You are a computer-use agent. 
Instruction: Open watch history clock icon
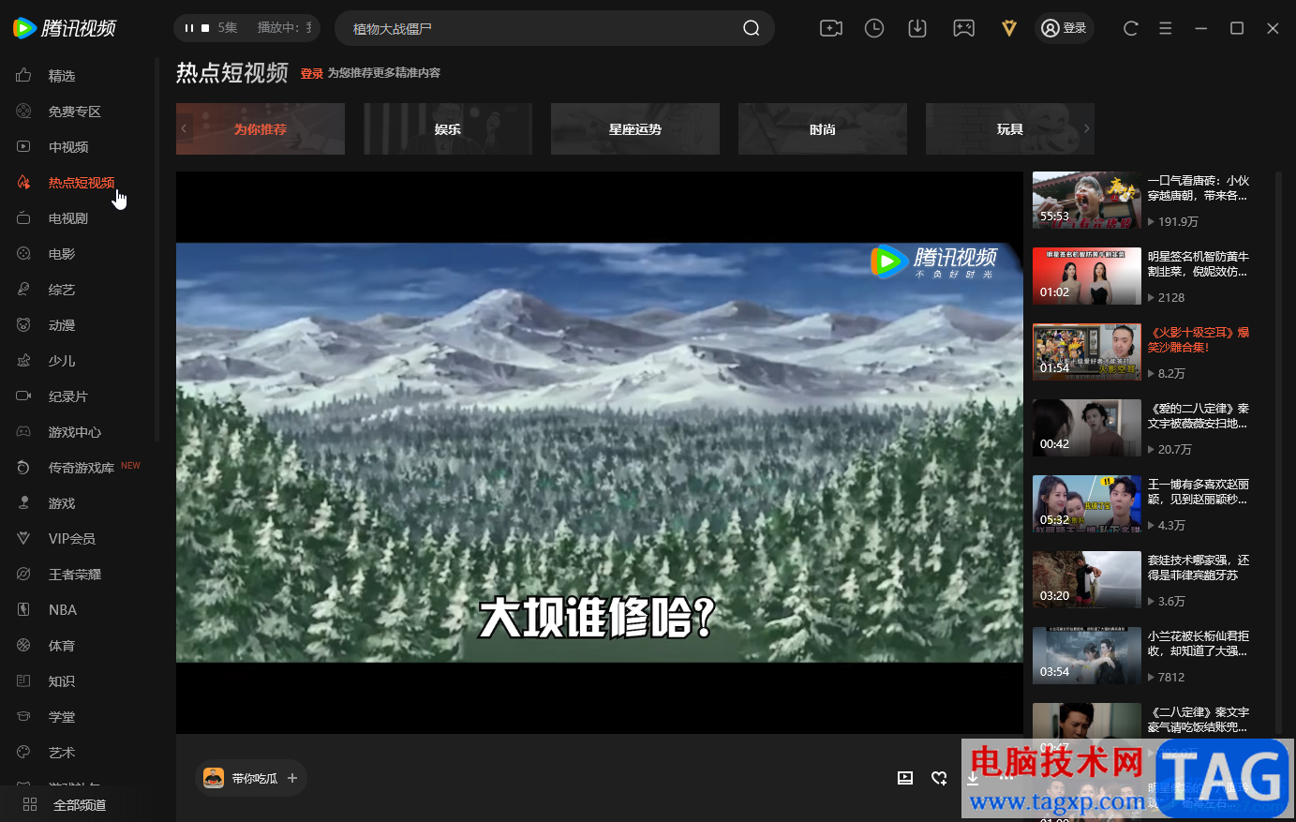pos(874,28)
